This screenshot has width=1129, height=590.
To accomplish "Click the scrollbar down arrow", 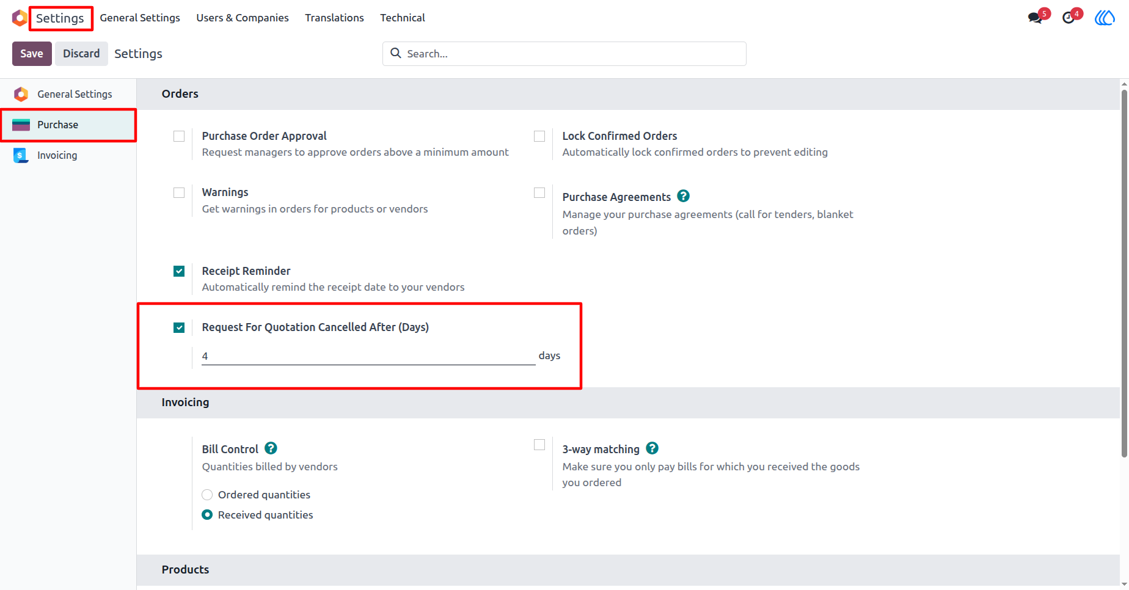I will tap(1124, 585).
